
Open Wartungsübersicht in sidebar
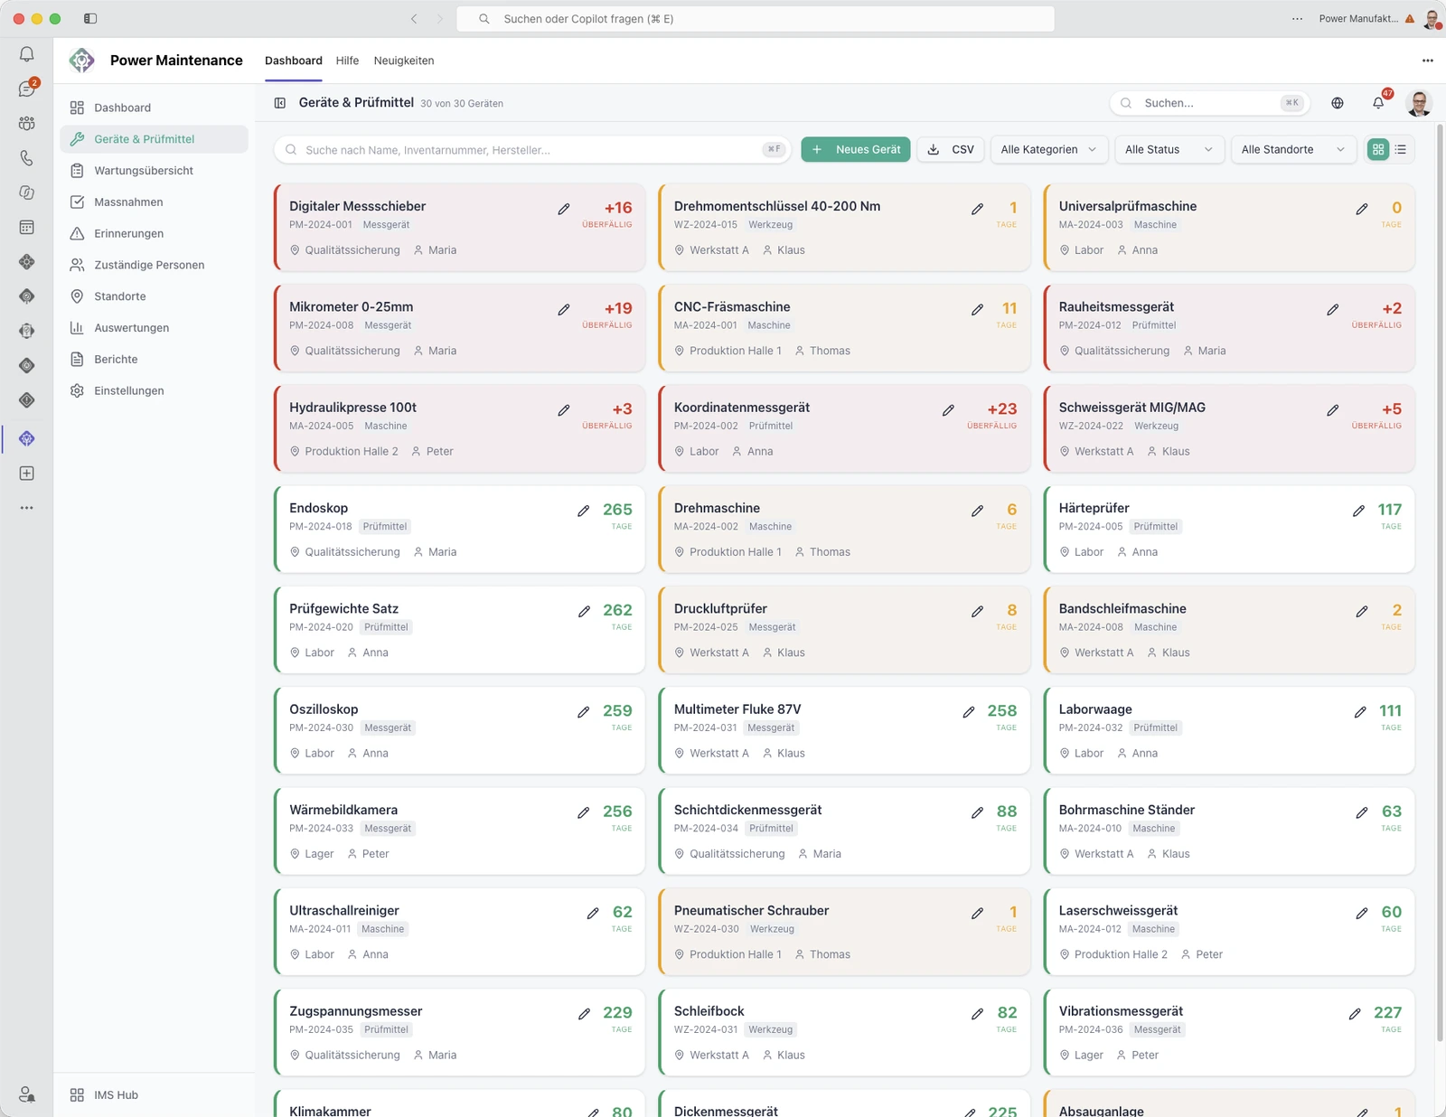154,171
